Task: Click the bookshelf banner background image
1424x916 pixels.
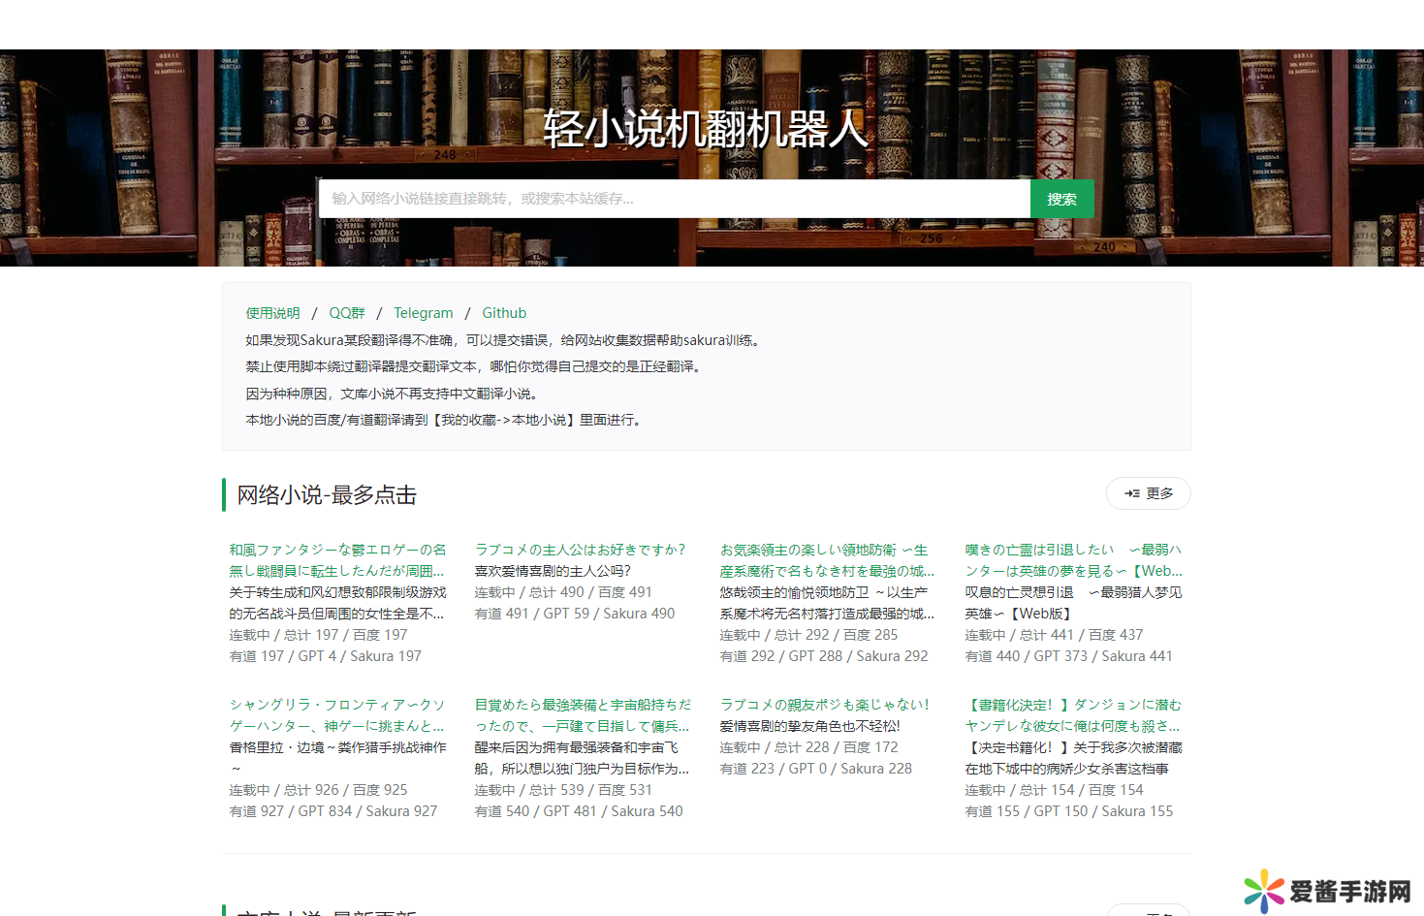Action: (107, 155)
